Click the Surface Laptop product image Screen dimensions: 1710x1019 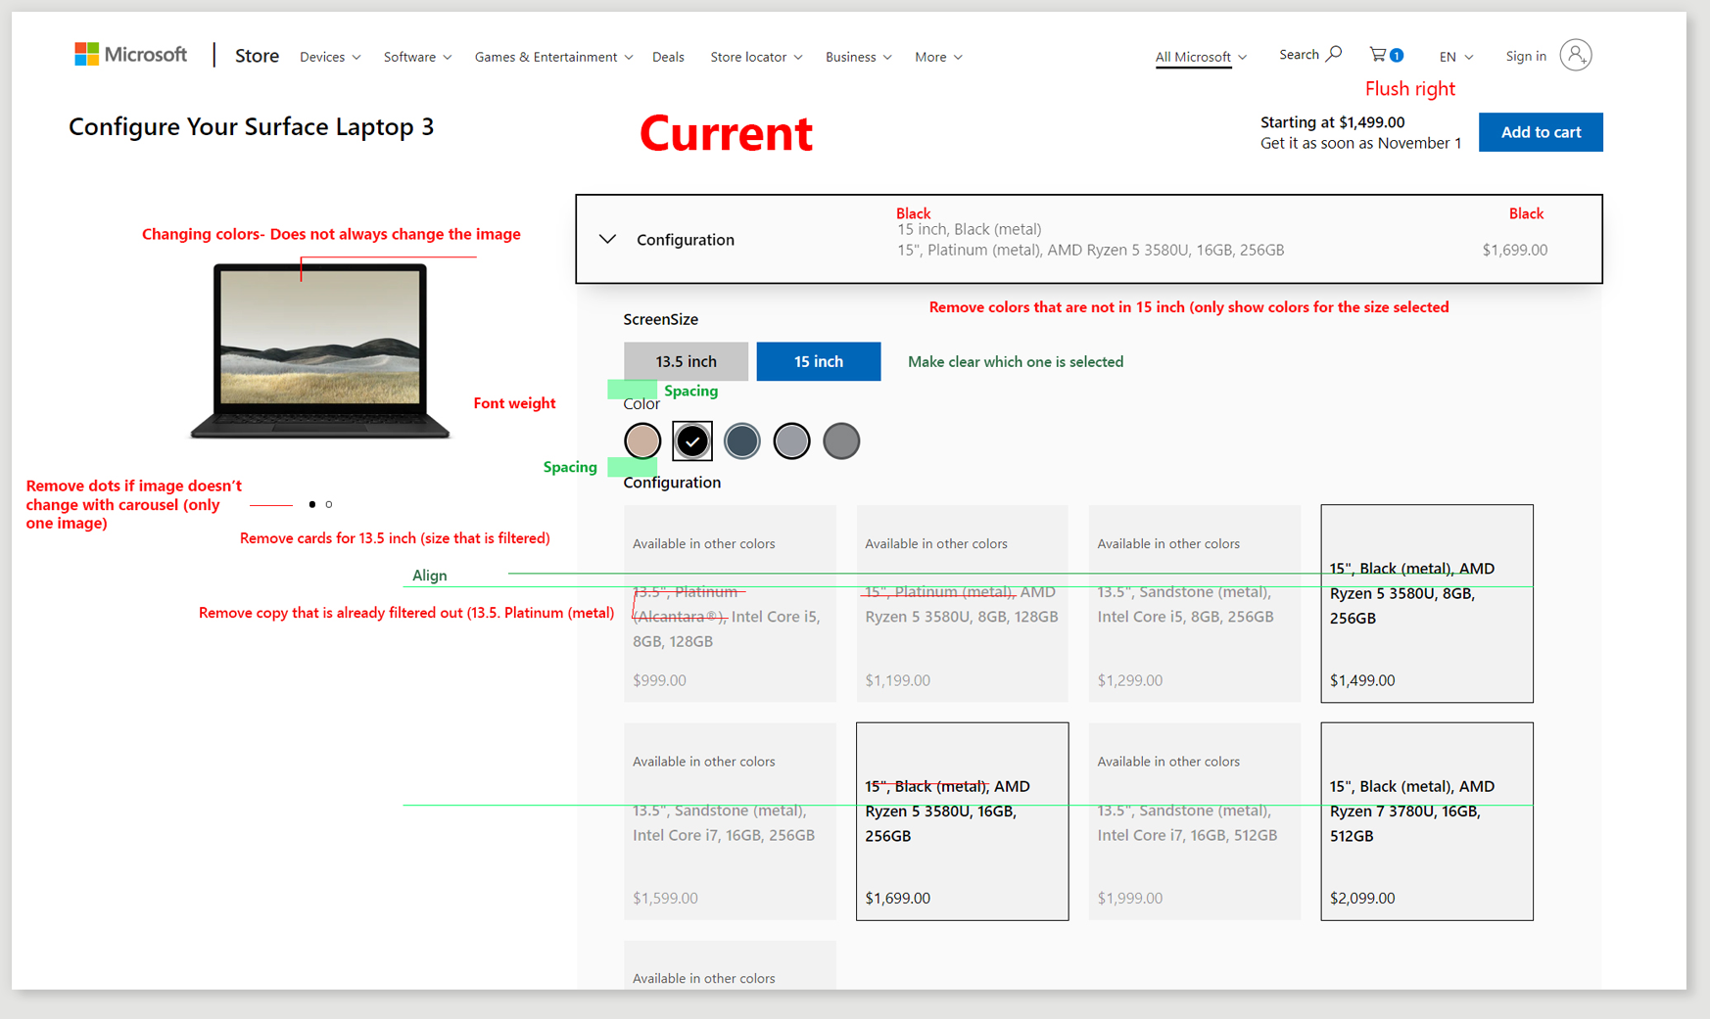(320, 350)
